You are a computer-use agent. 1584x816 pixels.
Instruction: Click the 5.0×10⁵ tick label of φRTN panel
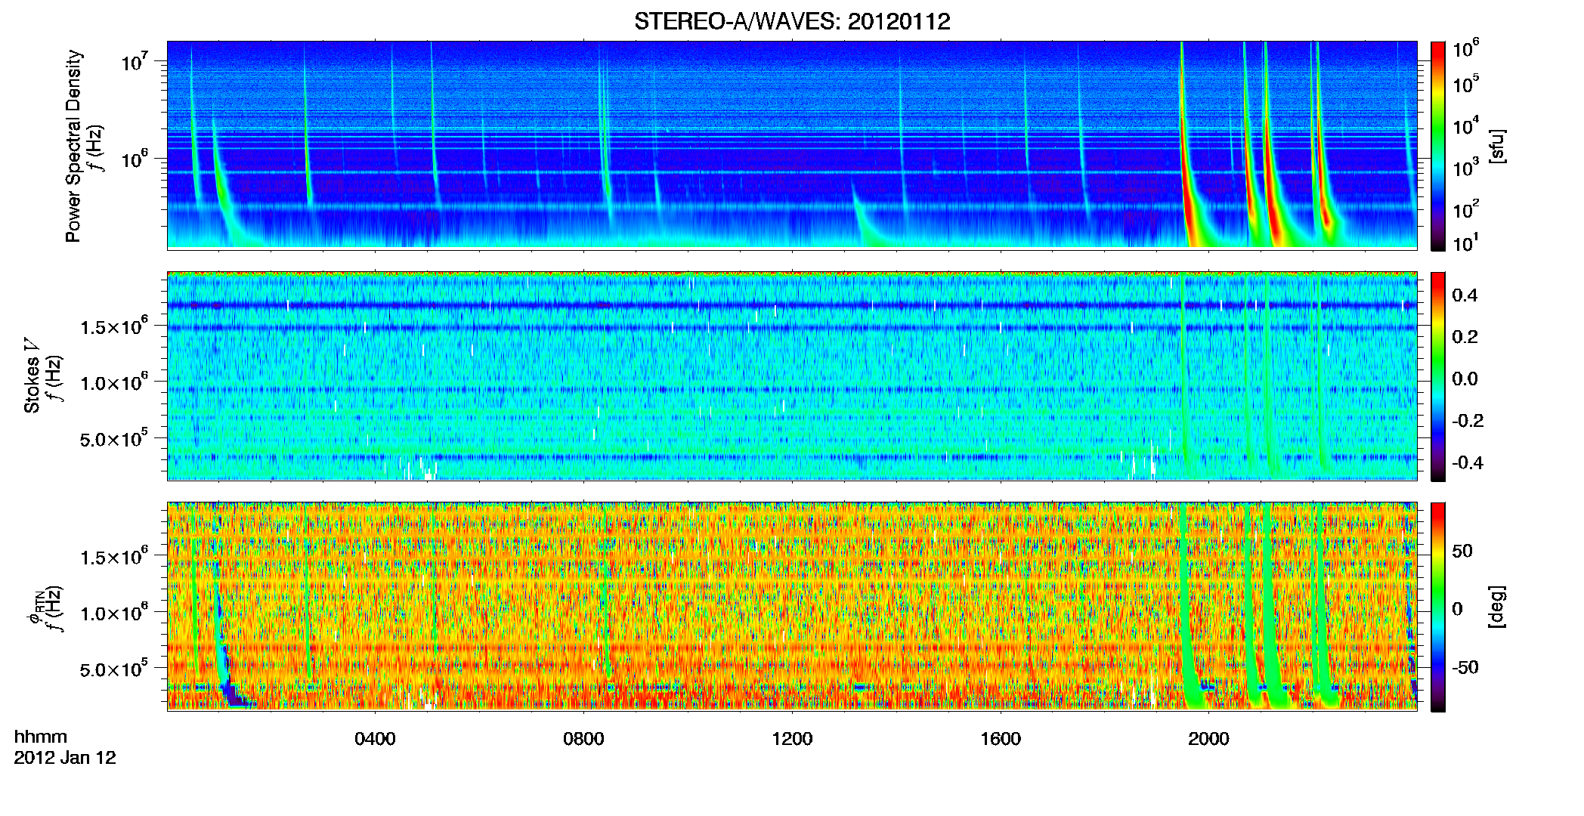pos(114,669)
